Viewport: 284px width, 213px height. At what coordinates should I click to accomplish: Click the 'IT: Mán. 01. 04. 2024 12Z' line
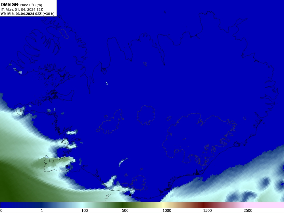[22, 10]
